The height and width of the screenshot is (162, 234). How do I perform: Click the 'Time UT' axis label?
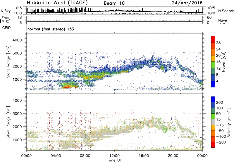coord(114,160)
